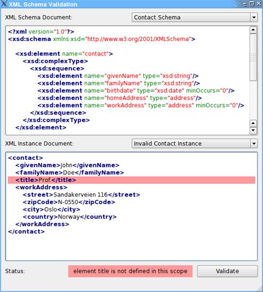Click the opening xsd:complexType line

(x=55, y=61)
